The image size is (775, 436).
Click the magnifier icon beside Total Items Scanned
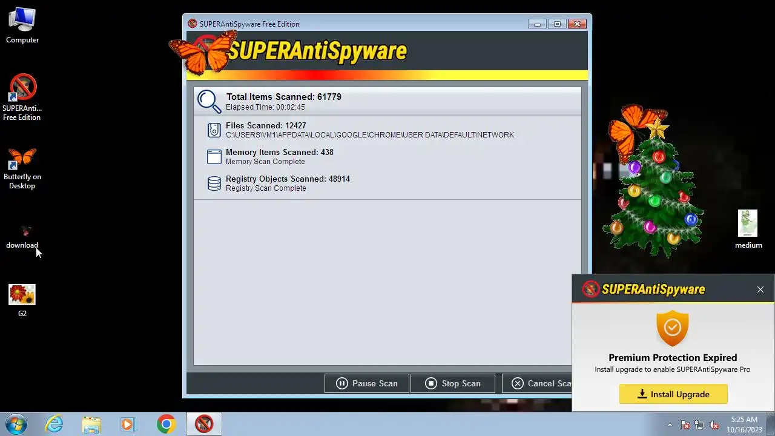click(x=209, y=101)
